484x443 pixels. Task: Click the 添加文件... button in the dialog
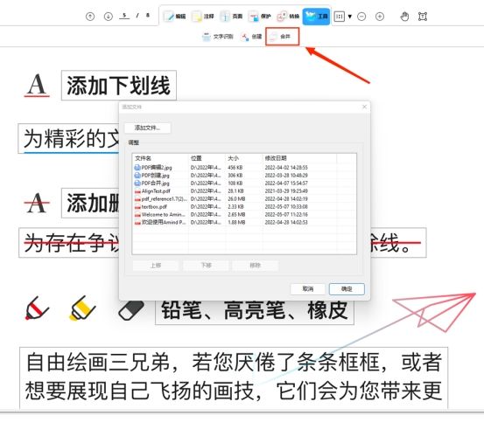148,128
